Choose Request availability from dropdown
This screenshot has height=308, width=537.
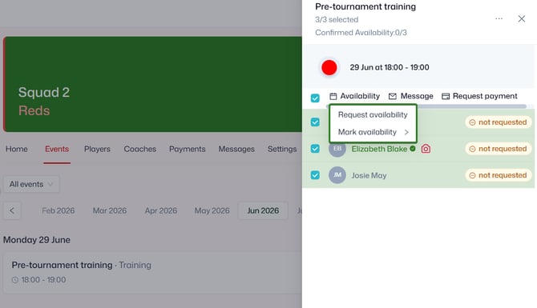373,115
